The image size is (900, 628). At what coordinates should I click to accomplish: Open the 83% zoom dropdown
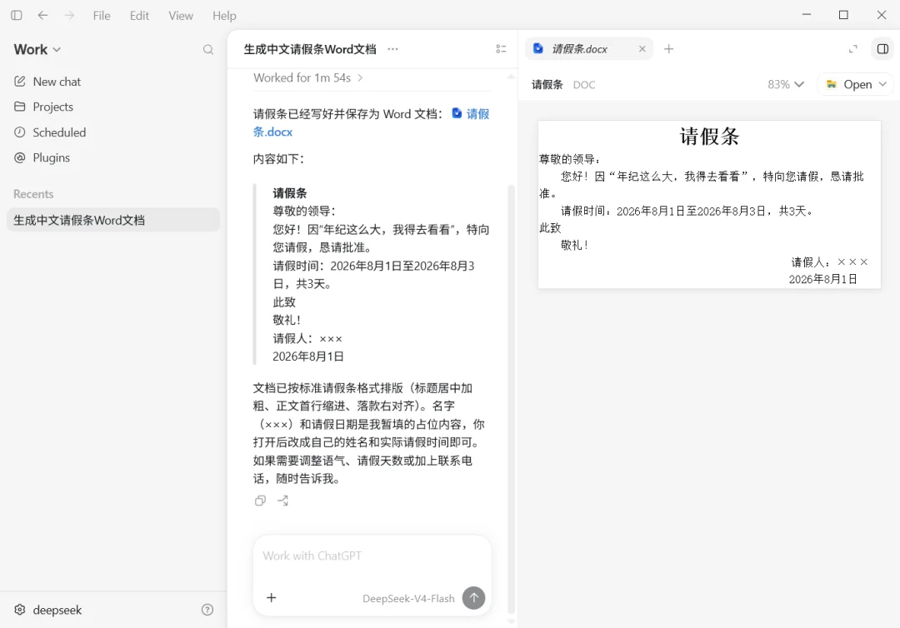click(x=786, y=84)
